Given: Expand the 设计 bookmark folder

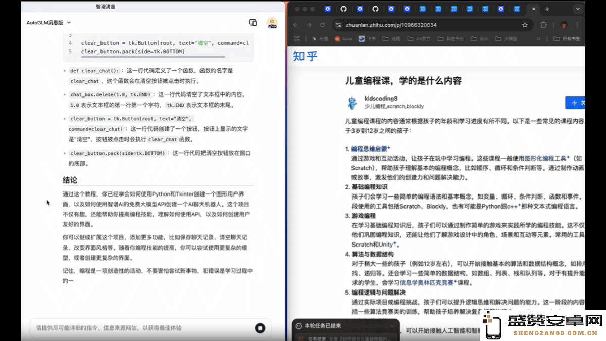Looking at the screenshot, I should pyautogui.click(x=479, y=39).
